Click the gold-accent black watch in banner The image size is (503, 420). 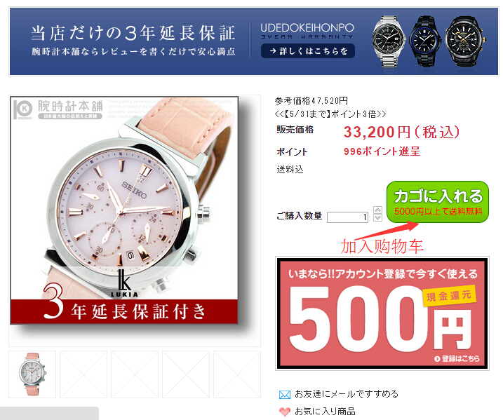[x=465, y=41]
